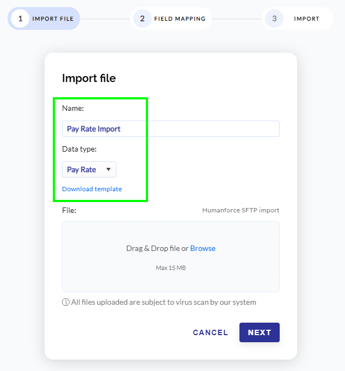345x371 pixels.
Task: Click the info icon beside virus scan notice
Action: coord(66,302)
